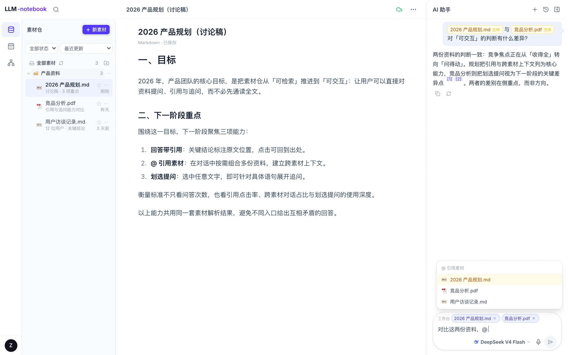Remove 2026 产品规划.md chip from workbench
Viewport: 568px width, 355px height.
click(x=495, y=318)
